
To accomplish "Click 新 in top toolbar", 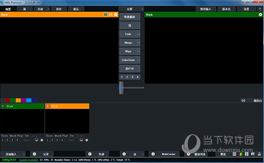I will [x=25, y=9].
